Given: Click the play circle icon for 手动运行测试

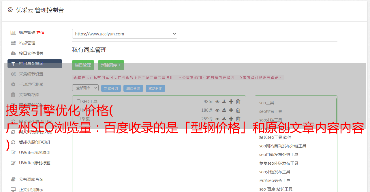Looking at the screenshot, I should [x=13, y=84].
